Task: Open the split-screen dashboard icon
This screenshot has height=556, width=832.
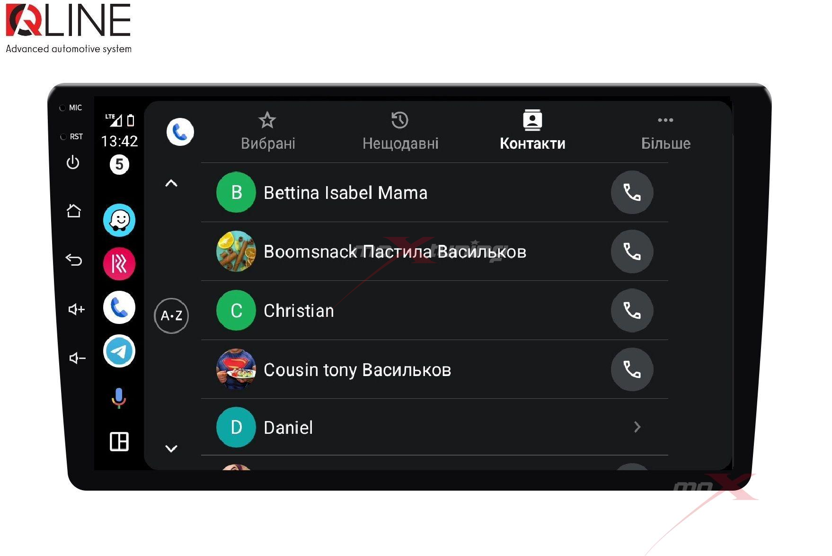Action: pos(119,441)
